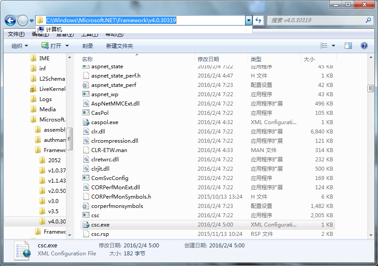
Task: Click the file list scrollbar thumb
Action: (x=370, y=89)
